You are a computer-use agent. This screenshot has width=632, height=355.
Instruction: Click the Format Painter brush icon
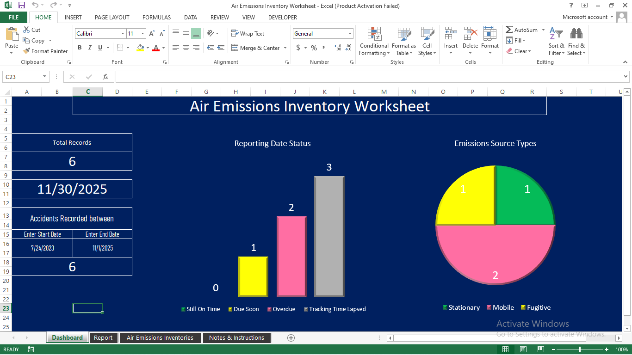point(26,51)
